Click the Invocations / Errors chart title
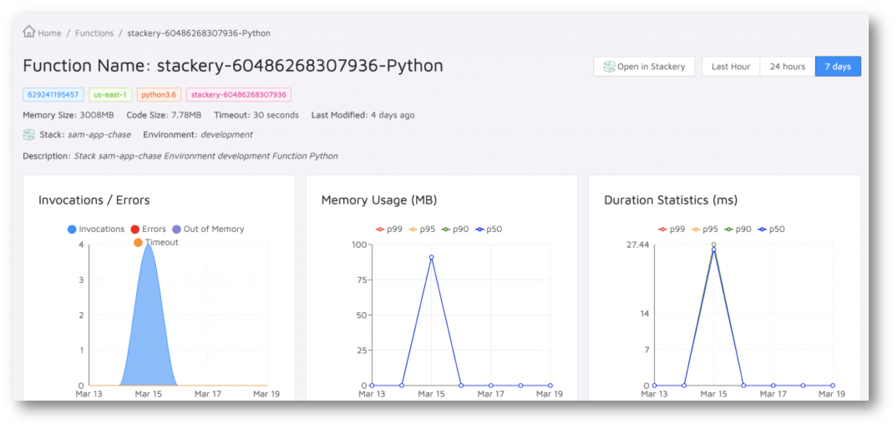Image resolution: width=896 pixels, height=428 pixels. [x=94, y=200]
